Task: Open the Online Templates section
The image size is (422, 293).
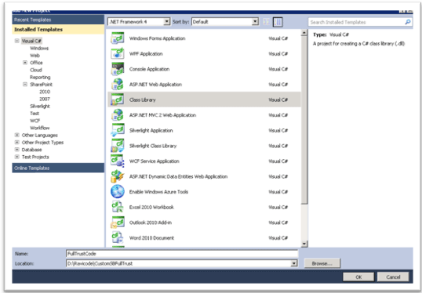Action: 58,168
